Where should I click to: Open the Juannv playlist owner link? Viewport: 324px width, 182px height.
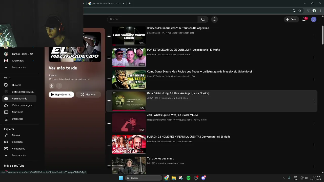pos(53,75)
